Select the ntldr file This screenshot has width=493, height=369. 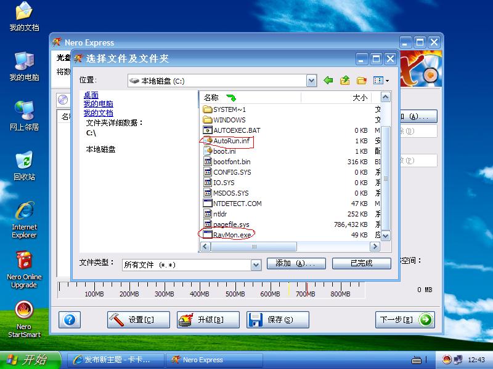(x=215, y=213)
